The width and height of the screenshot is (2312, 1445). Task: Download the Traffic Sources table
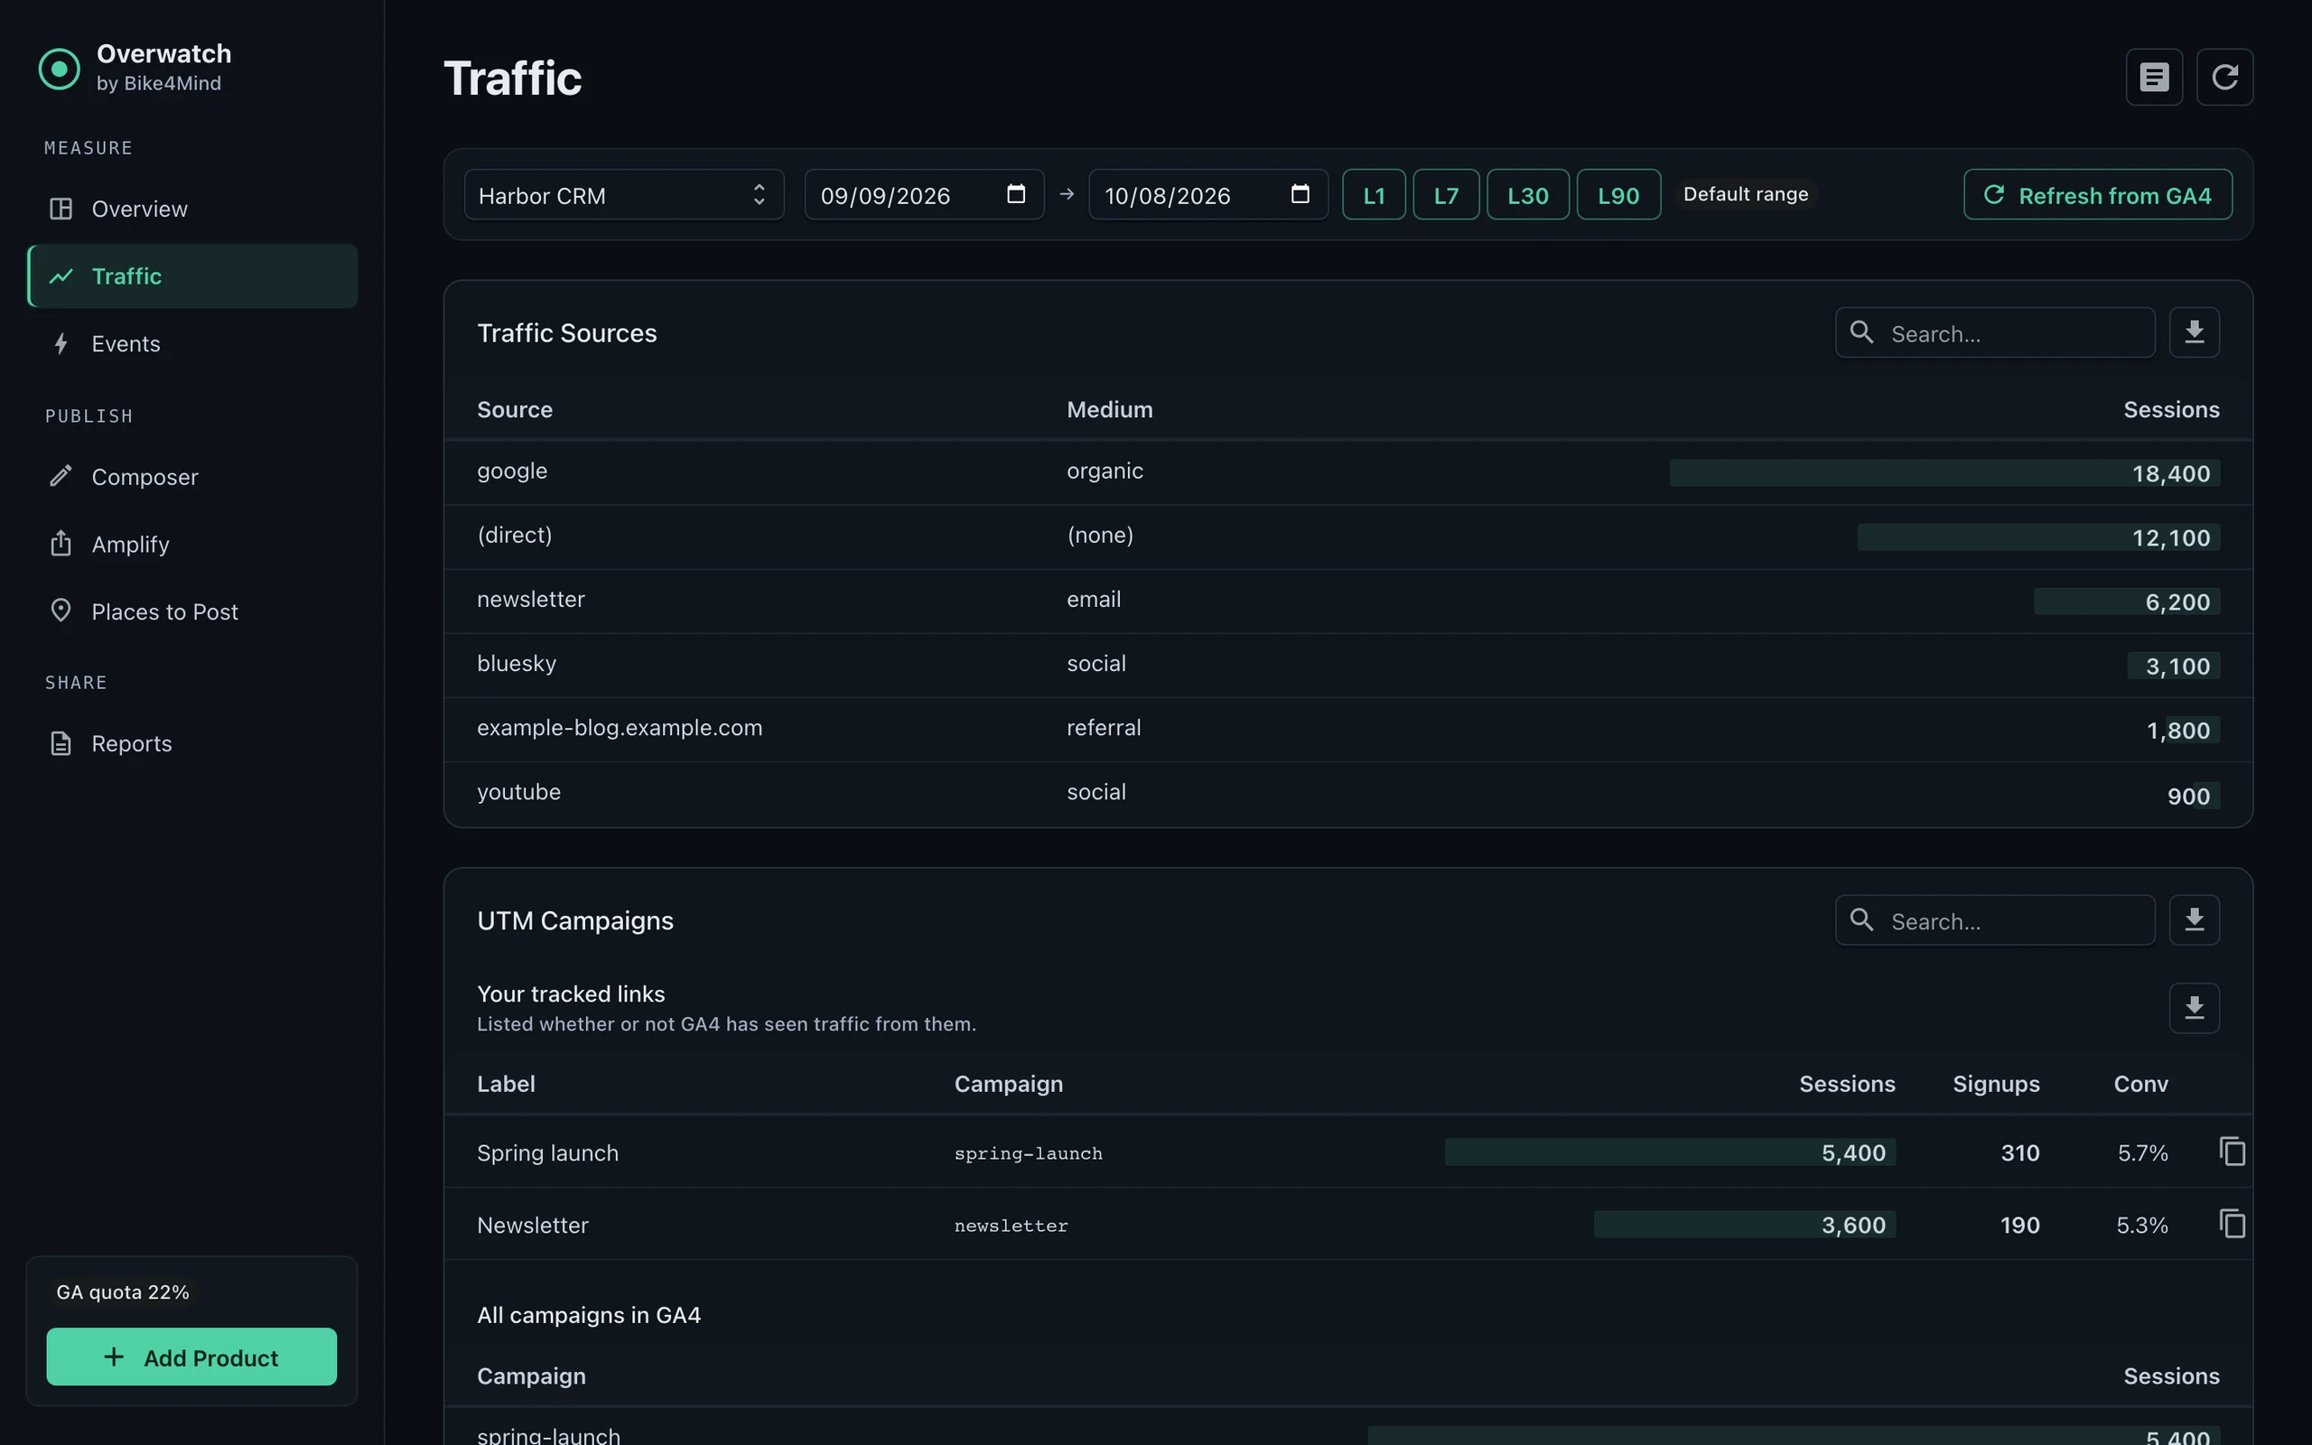pyautogui.click(x=2194, y=332)
